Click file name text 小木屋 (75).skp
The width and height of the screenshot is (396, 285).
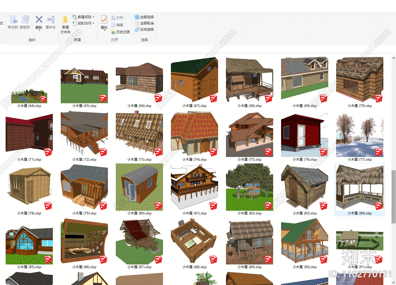pyautogui.click(x=250, y=160)
